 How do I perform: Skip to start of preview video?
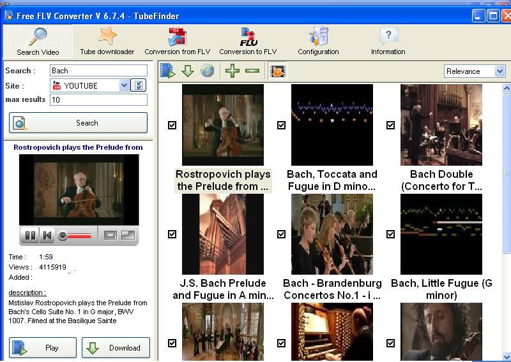pos(47,235)
